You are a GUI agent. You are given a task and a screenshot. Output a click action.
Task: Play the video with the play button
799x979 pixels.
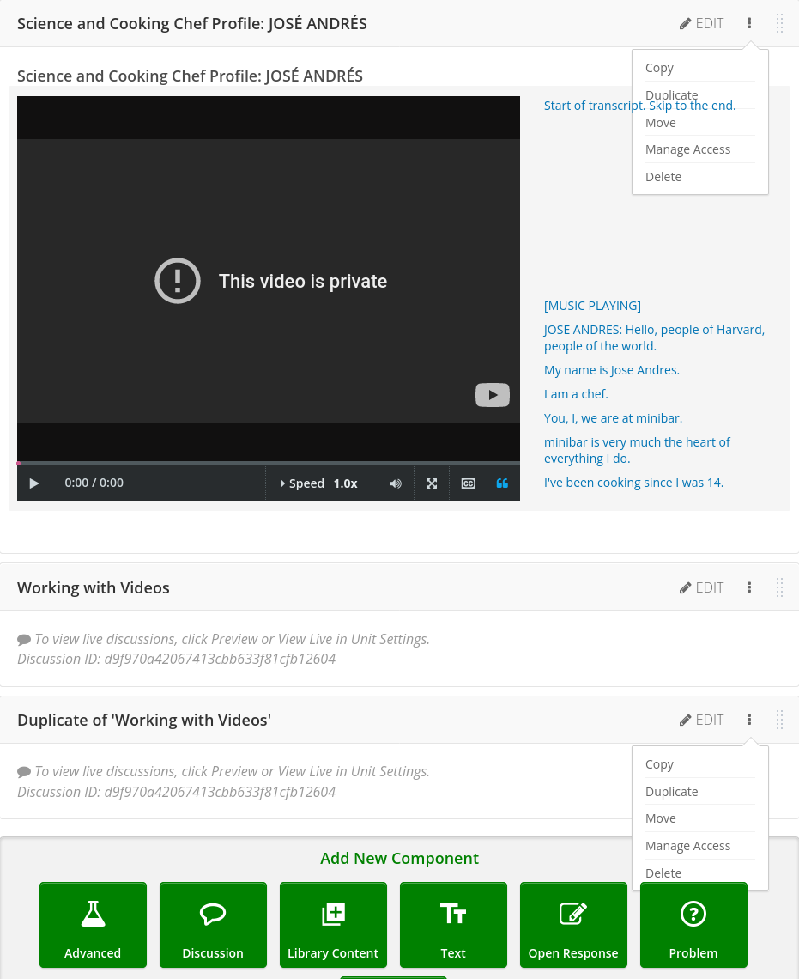(34, 483)
